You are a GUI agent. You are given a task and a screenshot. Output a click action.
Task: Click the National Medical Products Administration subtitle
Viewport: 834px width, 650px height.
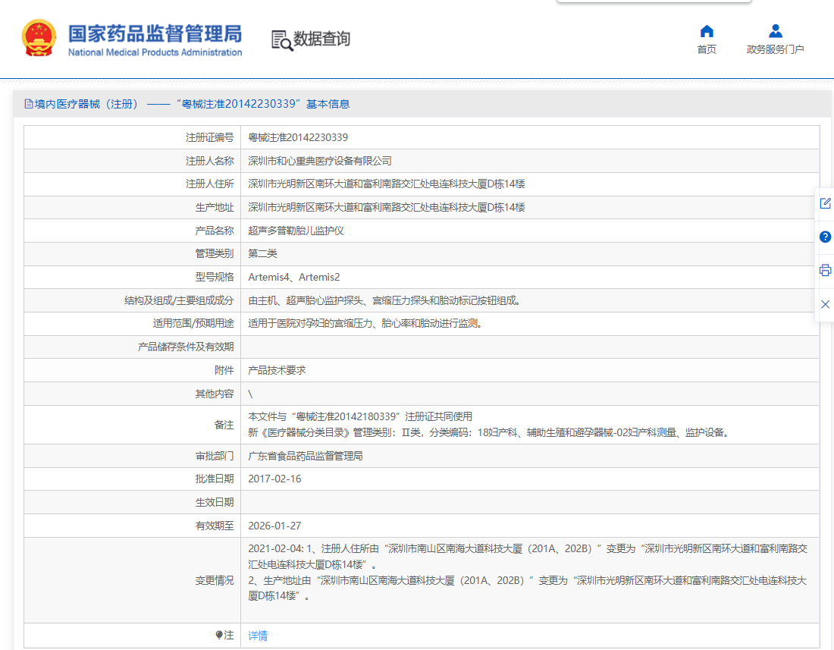155,52
